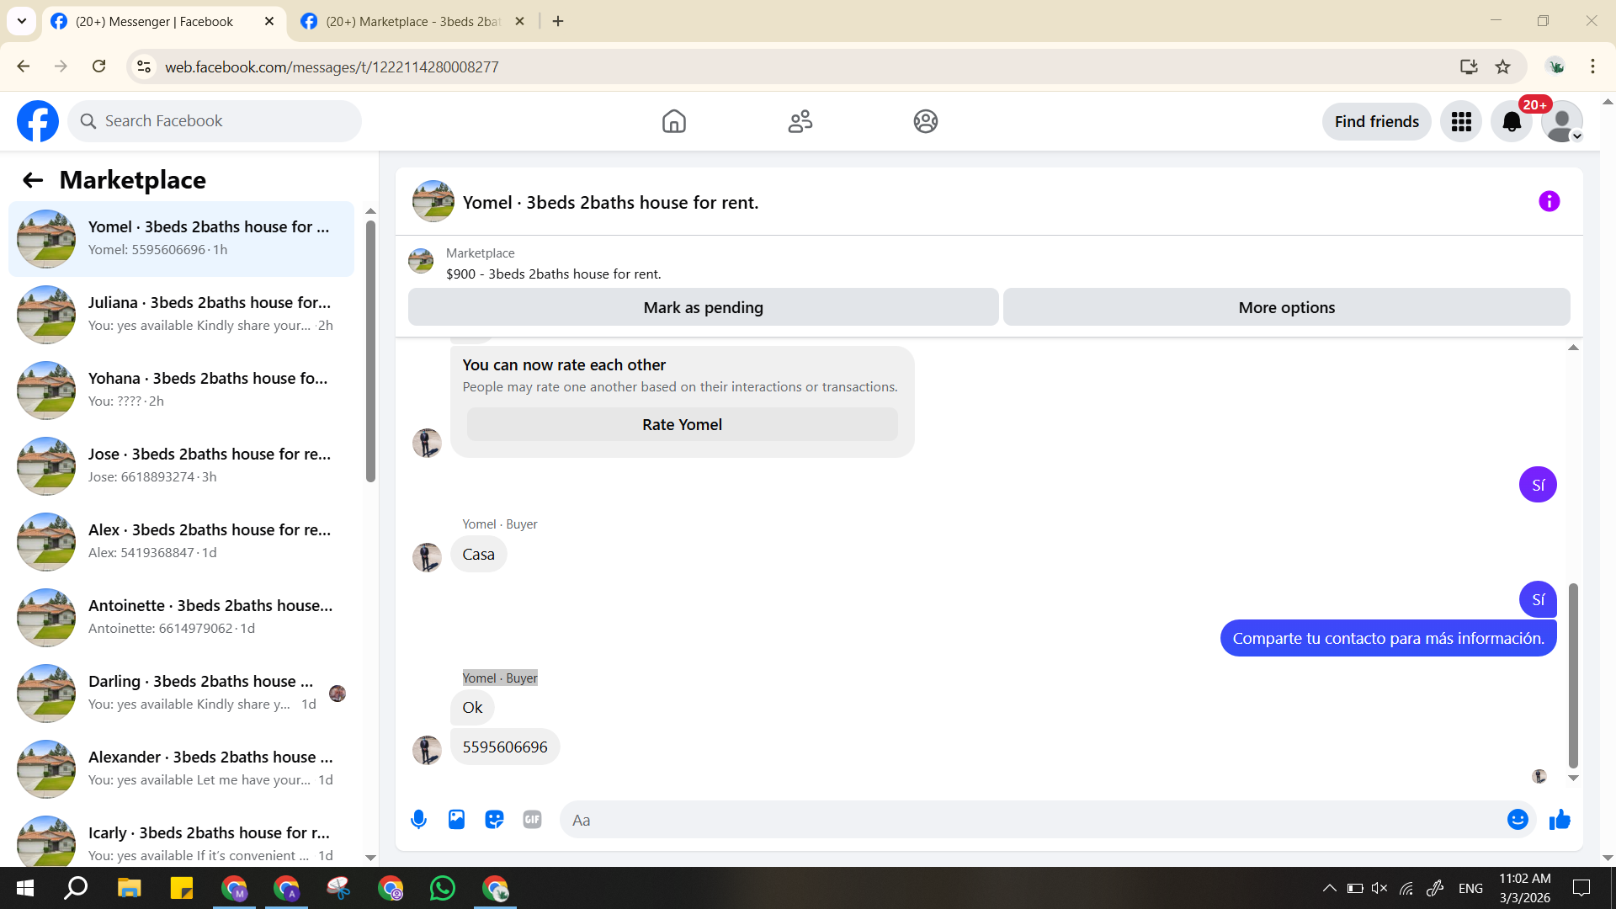
Task: Open the listing thumbnail in chat header
Action: click(433, 201)
